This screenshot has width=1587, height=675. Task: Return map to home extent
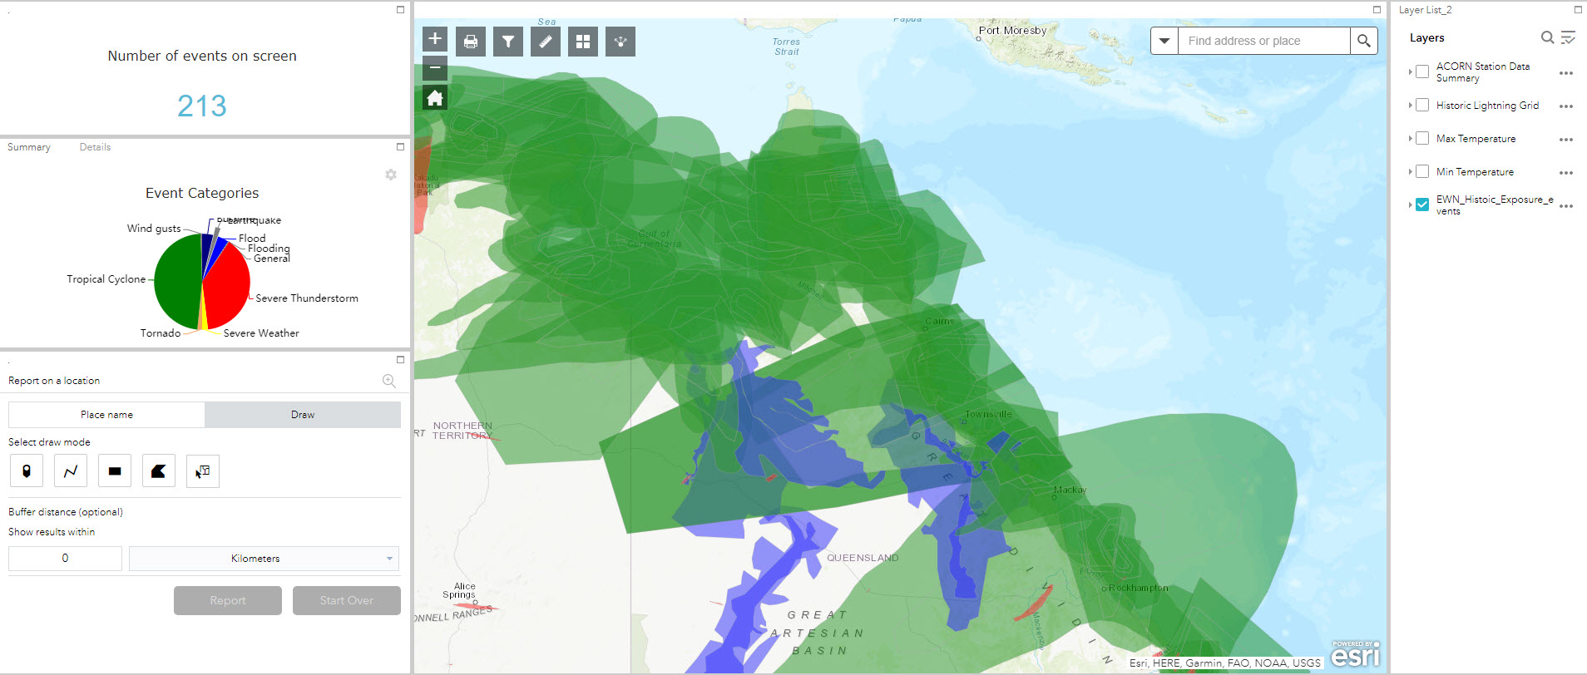(435, 99)
